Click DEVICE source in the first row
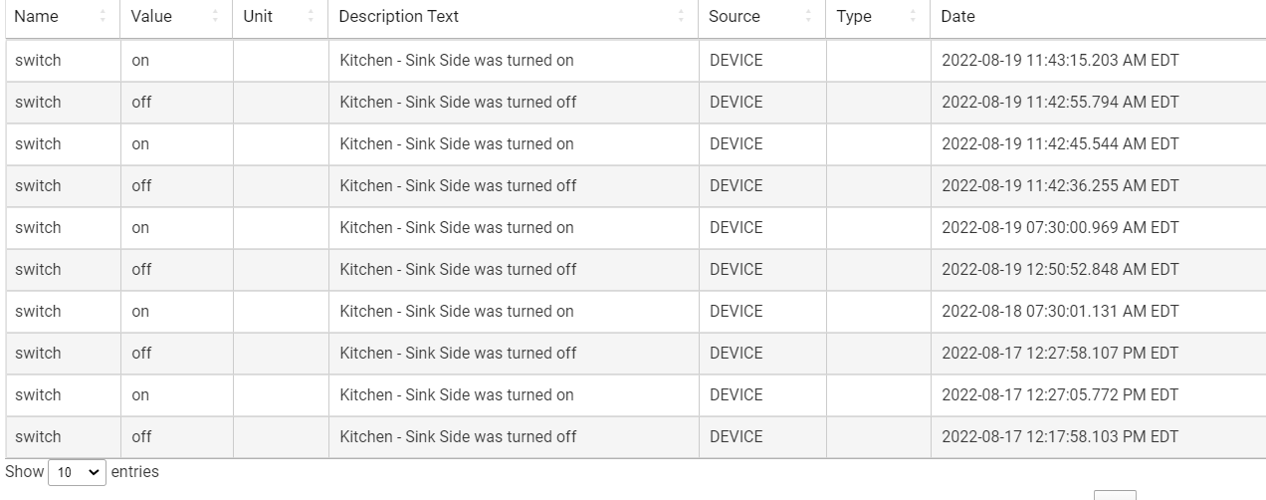Image resolution: width=1266 pixels, height=500 pixels. coord(736,60)
